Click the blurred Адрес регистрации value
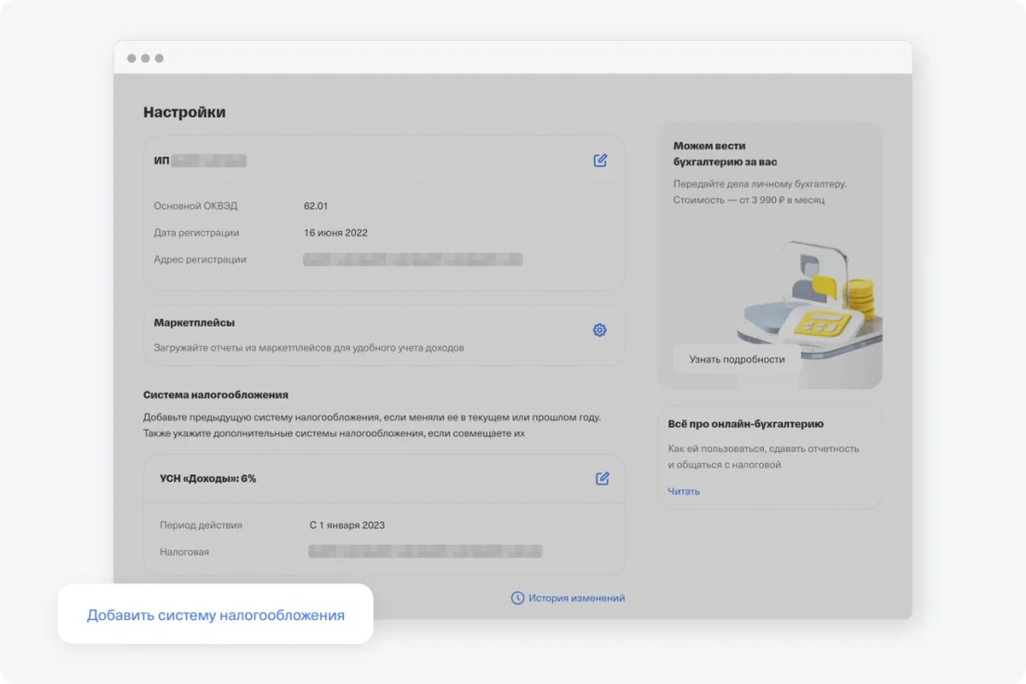Screen dimensions: 1026x684 (413, 259)
